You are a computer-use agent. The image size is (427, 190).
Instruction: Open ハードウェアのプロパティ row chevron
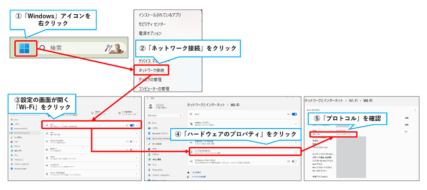click(296, 152)
